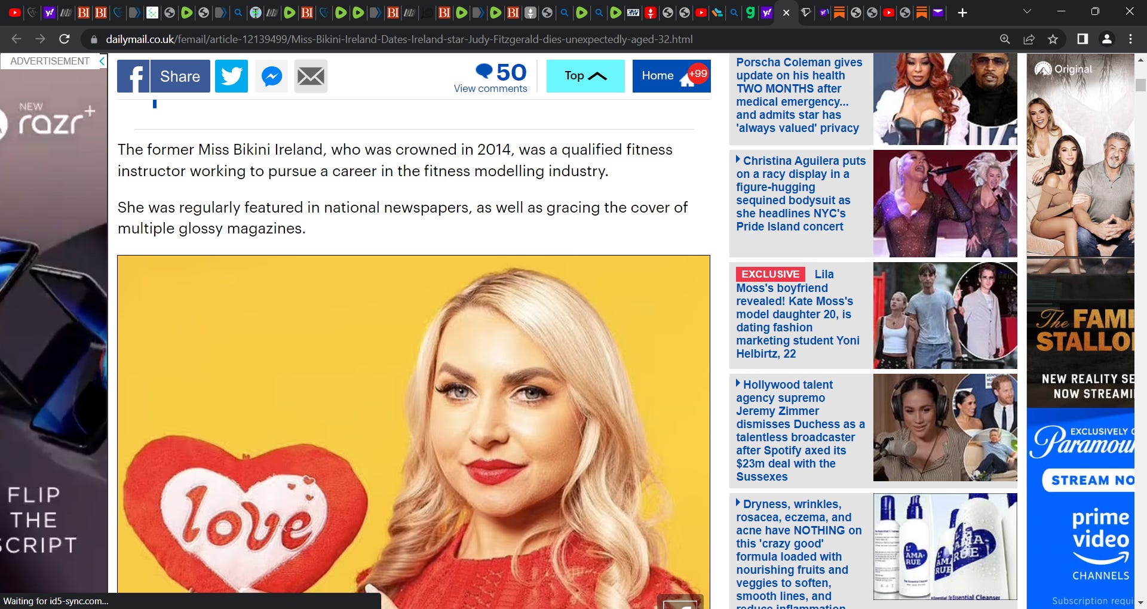Click the Miss Bikini Ireland paragraph text
This screenshot has width=1147, height=609.
[x=395, y=160]
